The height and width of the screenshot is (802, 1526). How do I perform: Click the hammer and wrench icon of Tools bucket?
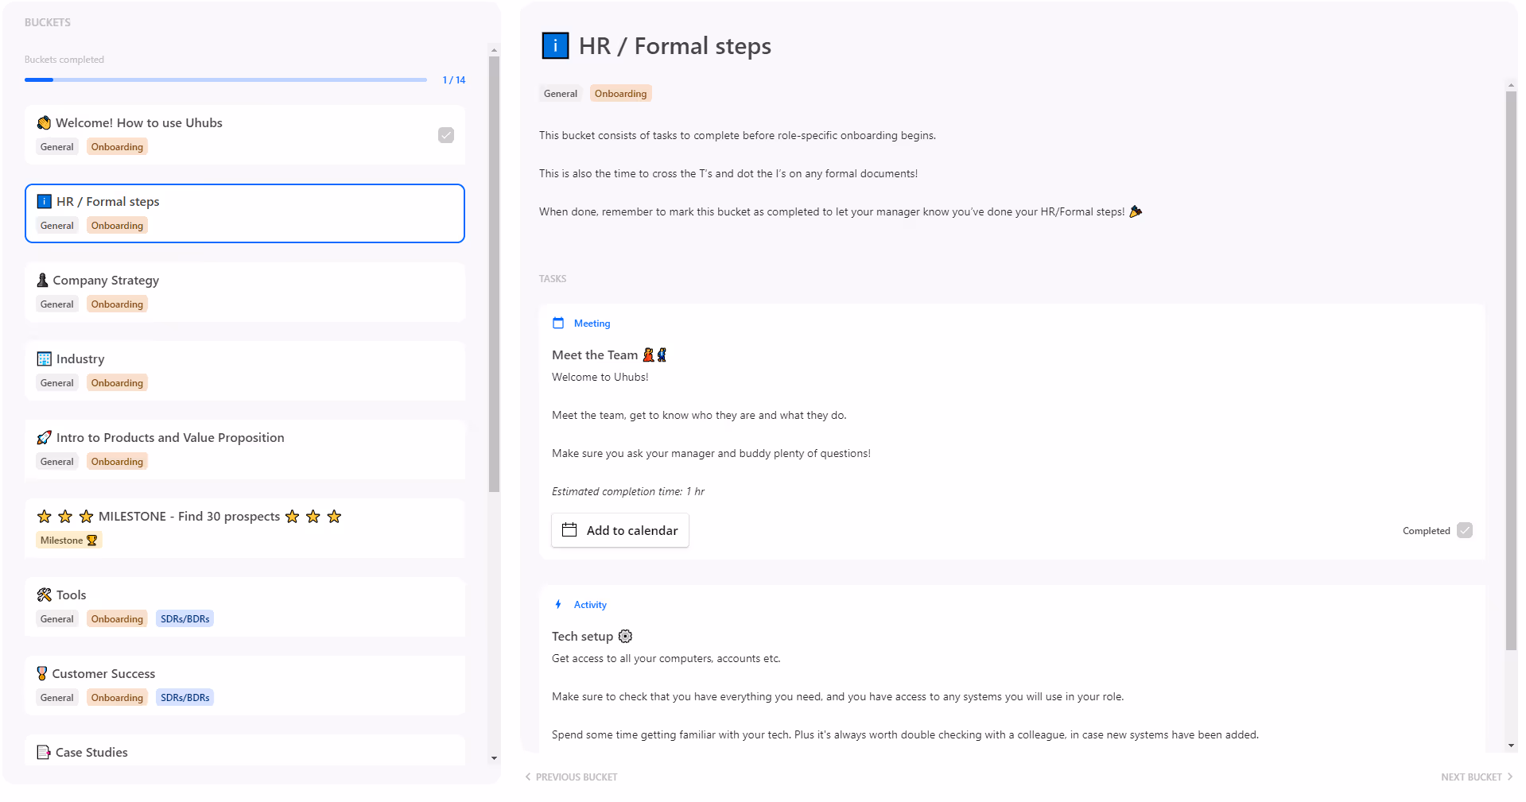coord(45,595)
